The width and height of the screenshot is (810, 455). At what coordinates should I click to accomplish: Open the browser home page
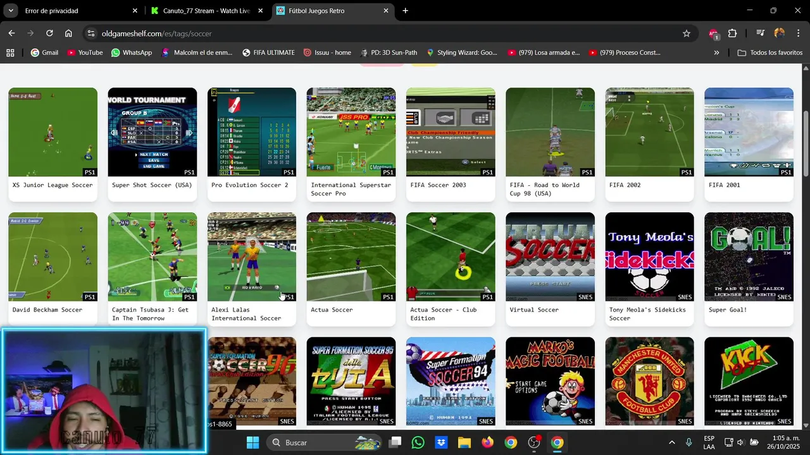[x=68, y=33]
